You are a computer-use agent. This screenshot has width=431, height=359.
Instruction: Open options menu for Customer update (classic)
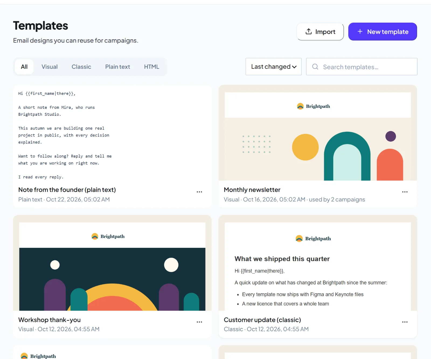coord(405,322)
